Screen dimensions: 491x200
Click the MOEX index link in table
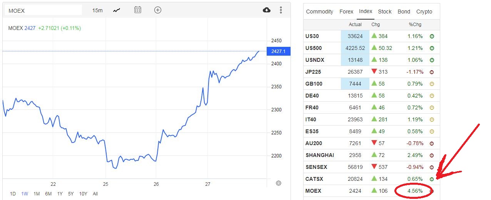(313, 191)
